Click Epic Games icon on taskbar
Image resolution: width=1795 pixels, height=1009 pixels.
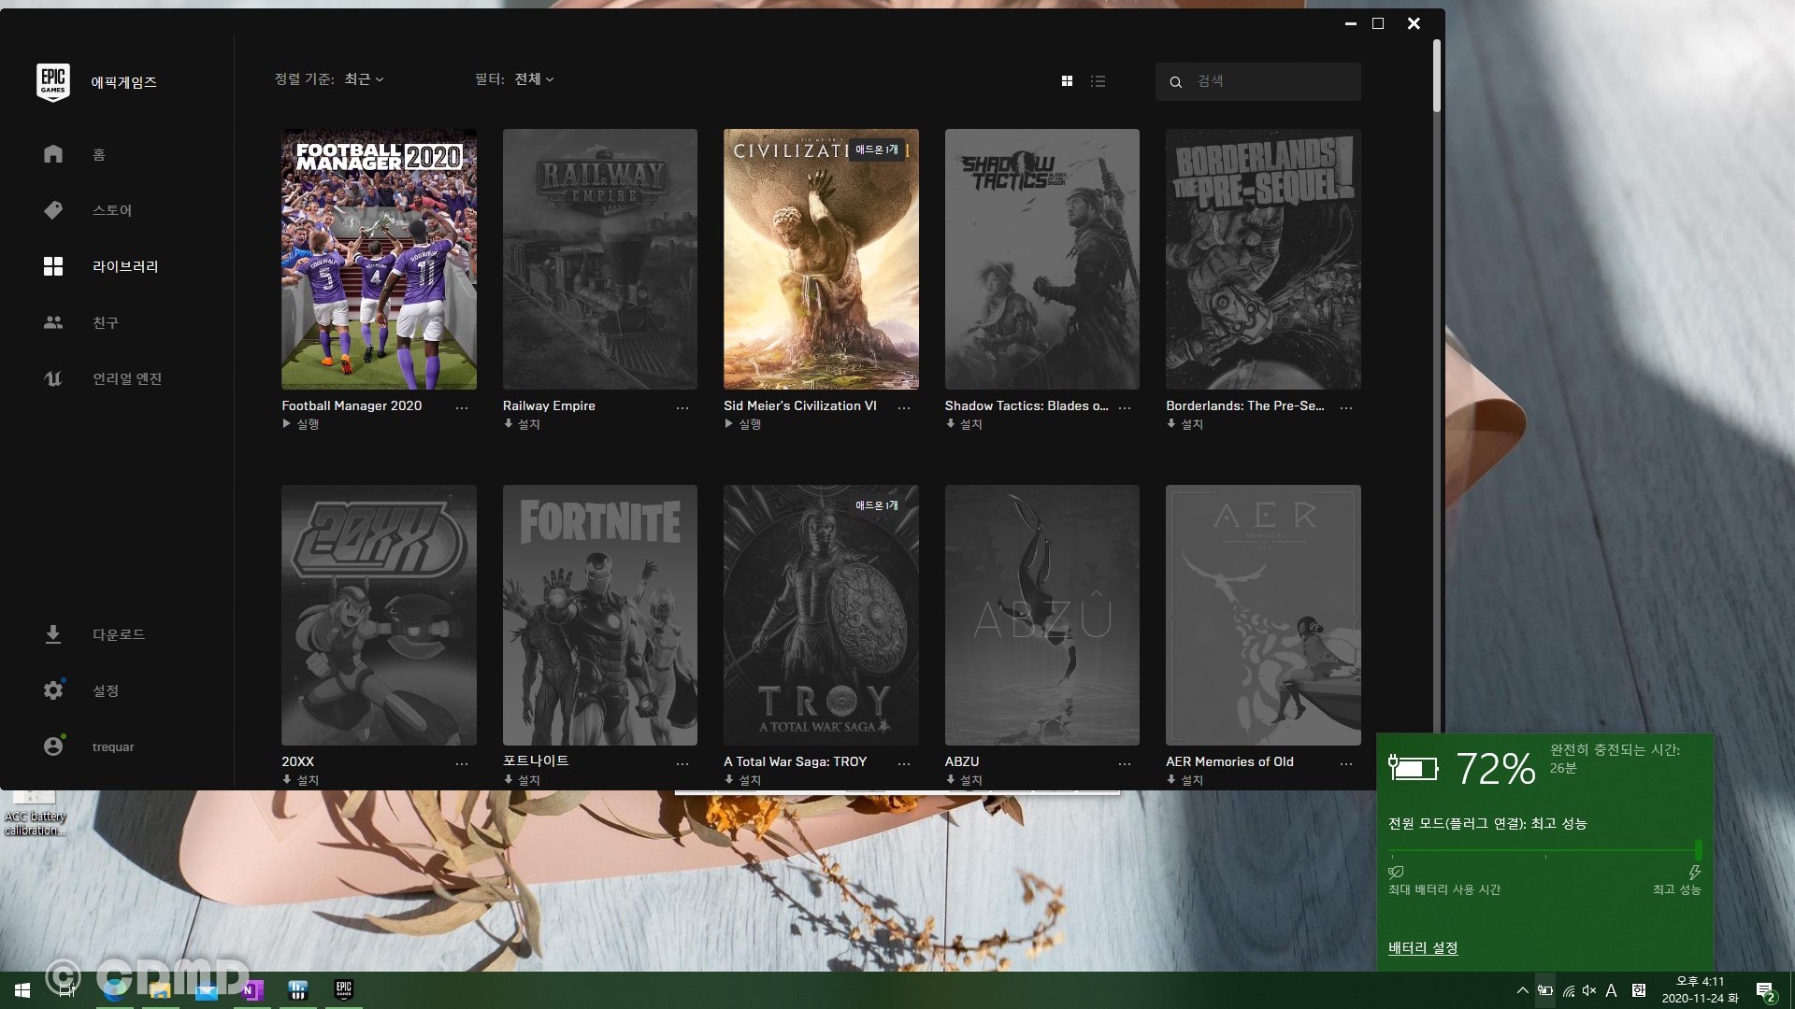pyautogui.click(x=344, y=990)
